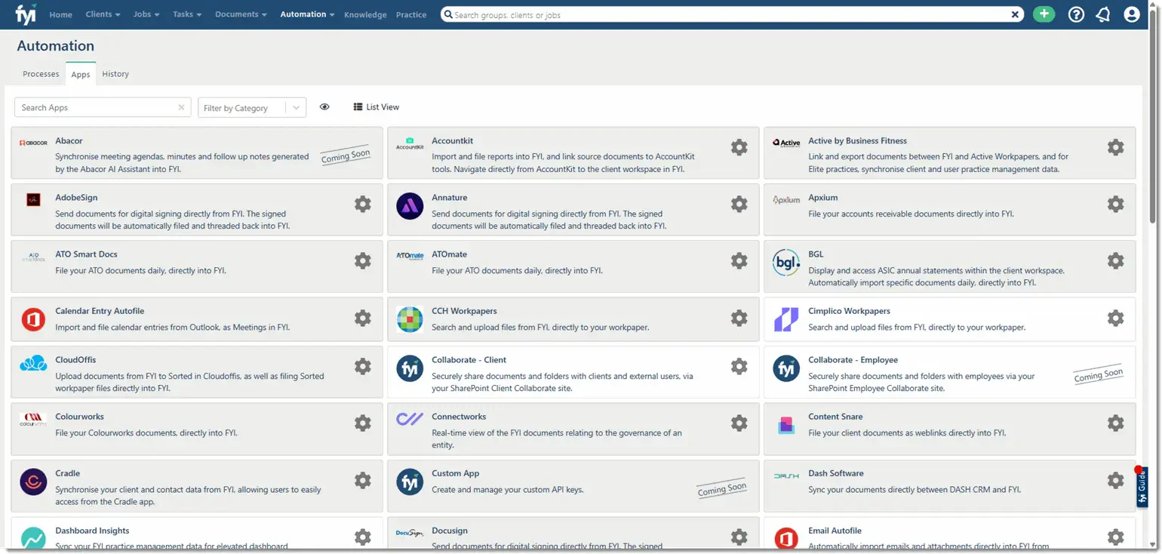Click the Cradle app logo icon

(33, 482)
